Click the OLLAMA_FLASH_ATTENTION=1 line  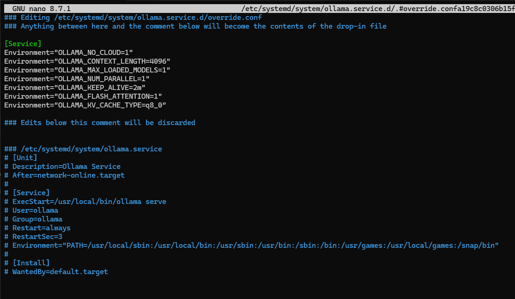(83, 96)
